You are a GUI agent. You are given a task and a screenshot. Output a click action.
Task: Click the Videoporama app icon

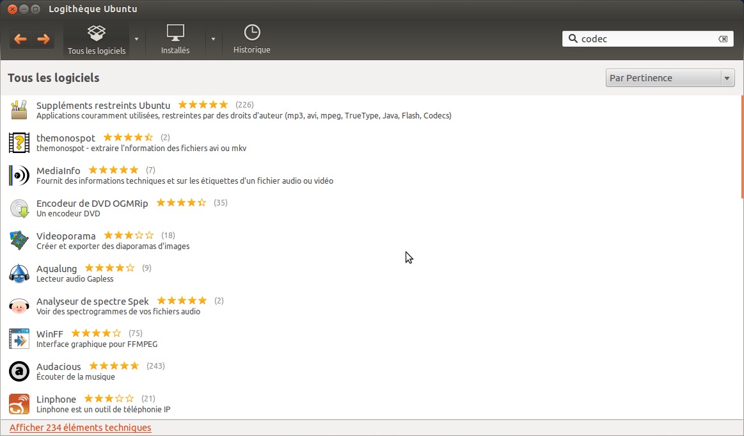tap(19, 240)
